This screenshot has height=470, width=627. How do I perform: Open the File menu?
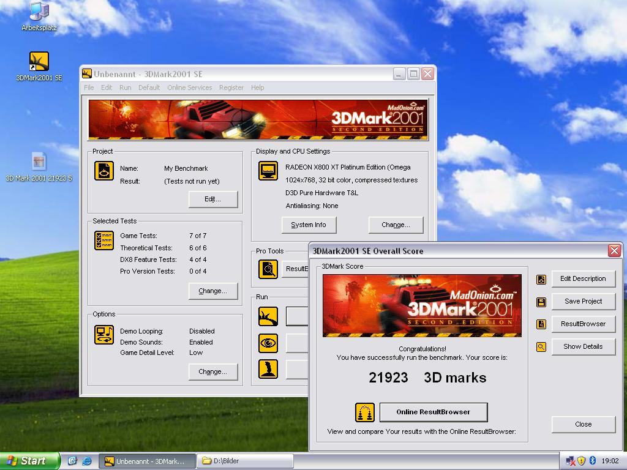pos(89,88)
